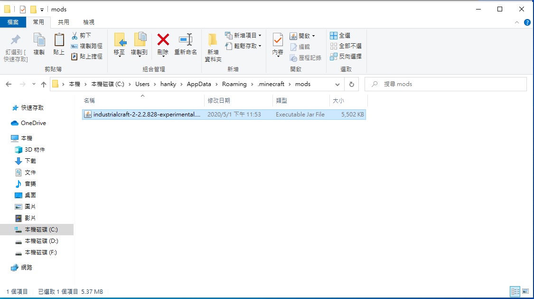The width and height of the screenshot is (534, 299).
Task: Create a new folder (新增資料夾)
Action: [x=213, y=48]
